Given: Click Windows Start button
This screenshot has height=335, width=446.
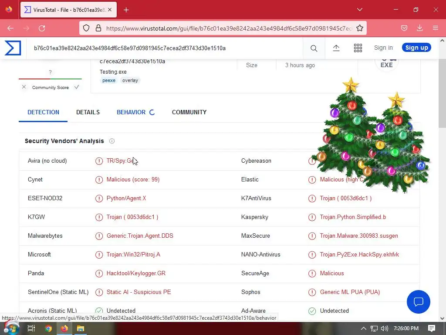Looking at the screenshot, I should [x=11, y=328].
